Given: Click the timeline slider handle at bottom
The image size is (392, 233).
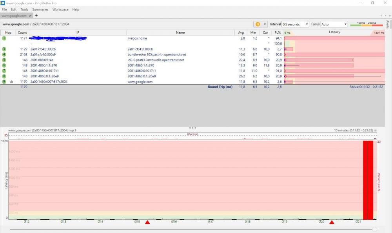Looking at the screenshot, I should (x=375, y=229).
